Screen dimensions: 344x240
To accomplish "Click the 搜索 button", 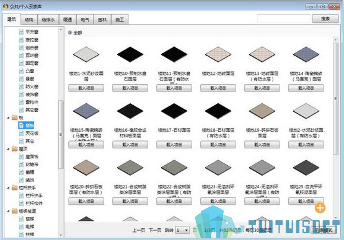I will click(x=325, y=19).
